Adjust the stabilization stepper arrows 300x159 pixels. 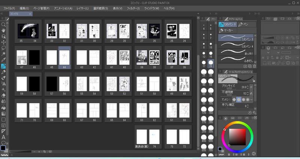pyautogui.click(x=248, y=106)
